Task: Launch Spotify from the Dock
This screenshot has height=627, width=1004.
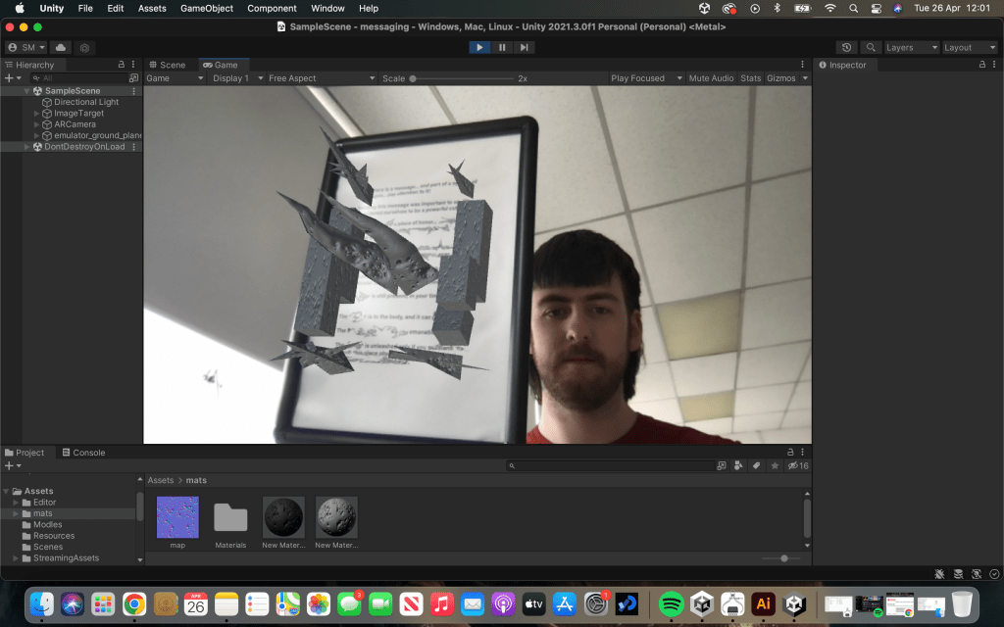Action: tap(671, 604)
